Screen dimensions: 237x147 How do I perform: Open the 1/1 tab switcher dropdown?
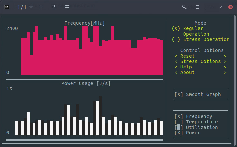tap(25, 7)
